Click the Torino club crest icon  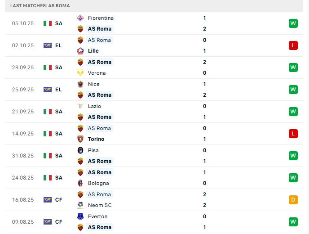[80, 139]
